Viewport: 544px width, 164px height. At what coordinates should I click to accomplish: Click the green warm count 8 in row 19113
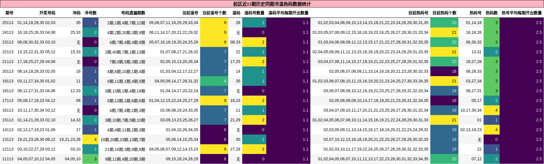pyautogui.click(x=214, y=81)
